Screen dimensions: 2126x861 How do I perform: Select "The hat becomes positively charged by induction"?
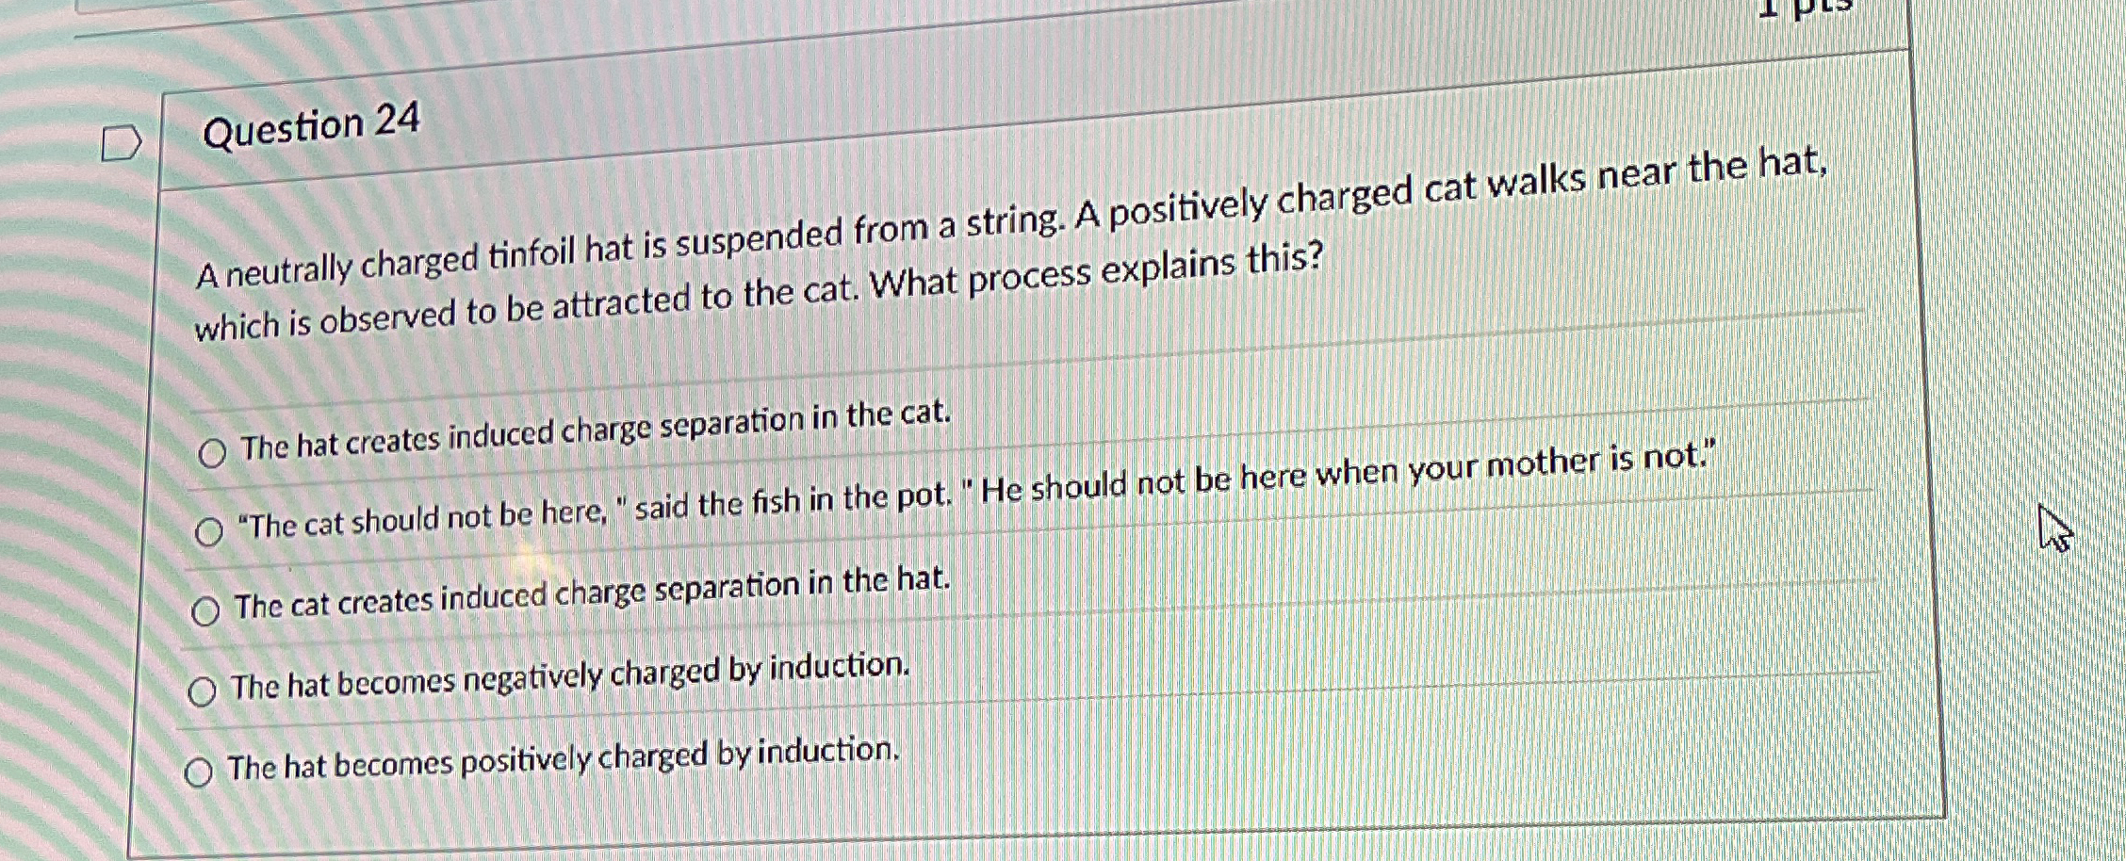tap(199, 772)
